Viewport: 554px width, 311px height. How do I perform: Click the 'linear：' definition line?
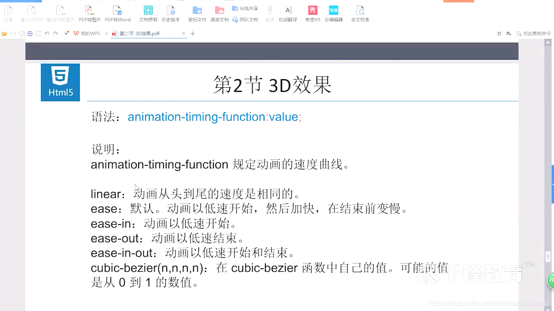coord(195,194)
